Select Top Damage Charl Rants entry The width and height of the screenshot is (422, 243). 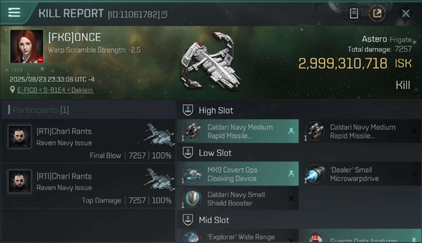(x=88, y=186)
